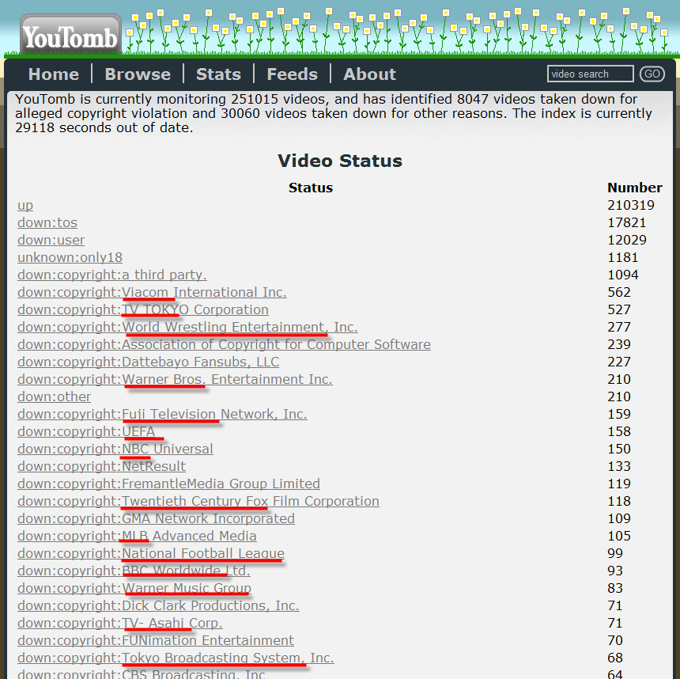
Task: Click the GO search button
Action: tap(652, 74)
